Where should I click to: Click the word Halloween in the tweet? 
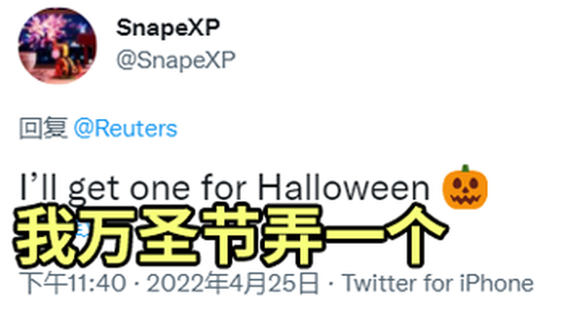tap(344, 188)
